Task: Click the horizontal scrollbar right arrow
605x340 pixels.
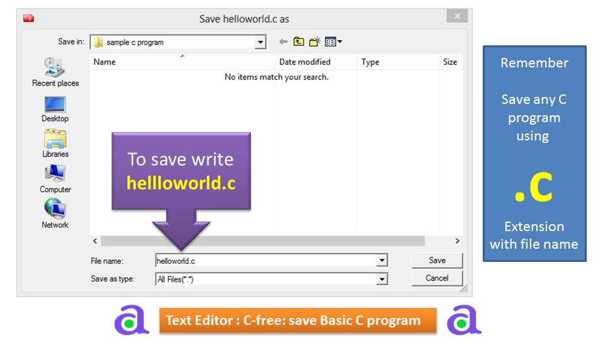Action: point(458,241)
